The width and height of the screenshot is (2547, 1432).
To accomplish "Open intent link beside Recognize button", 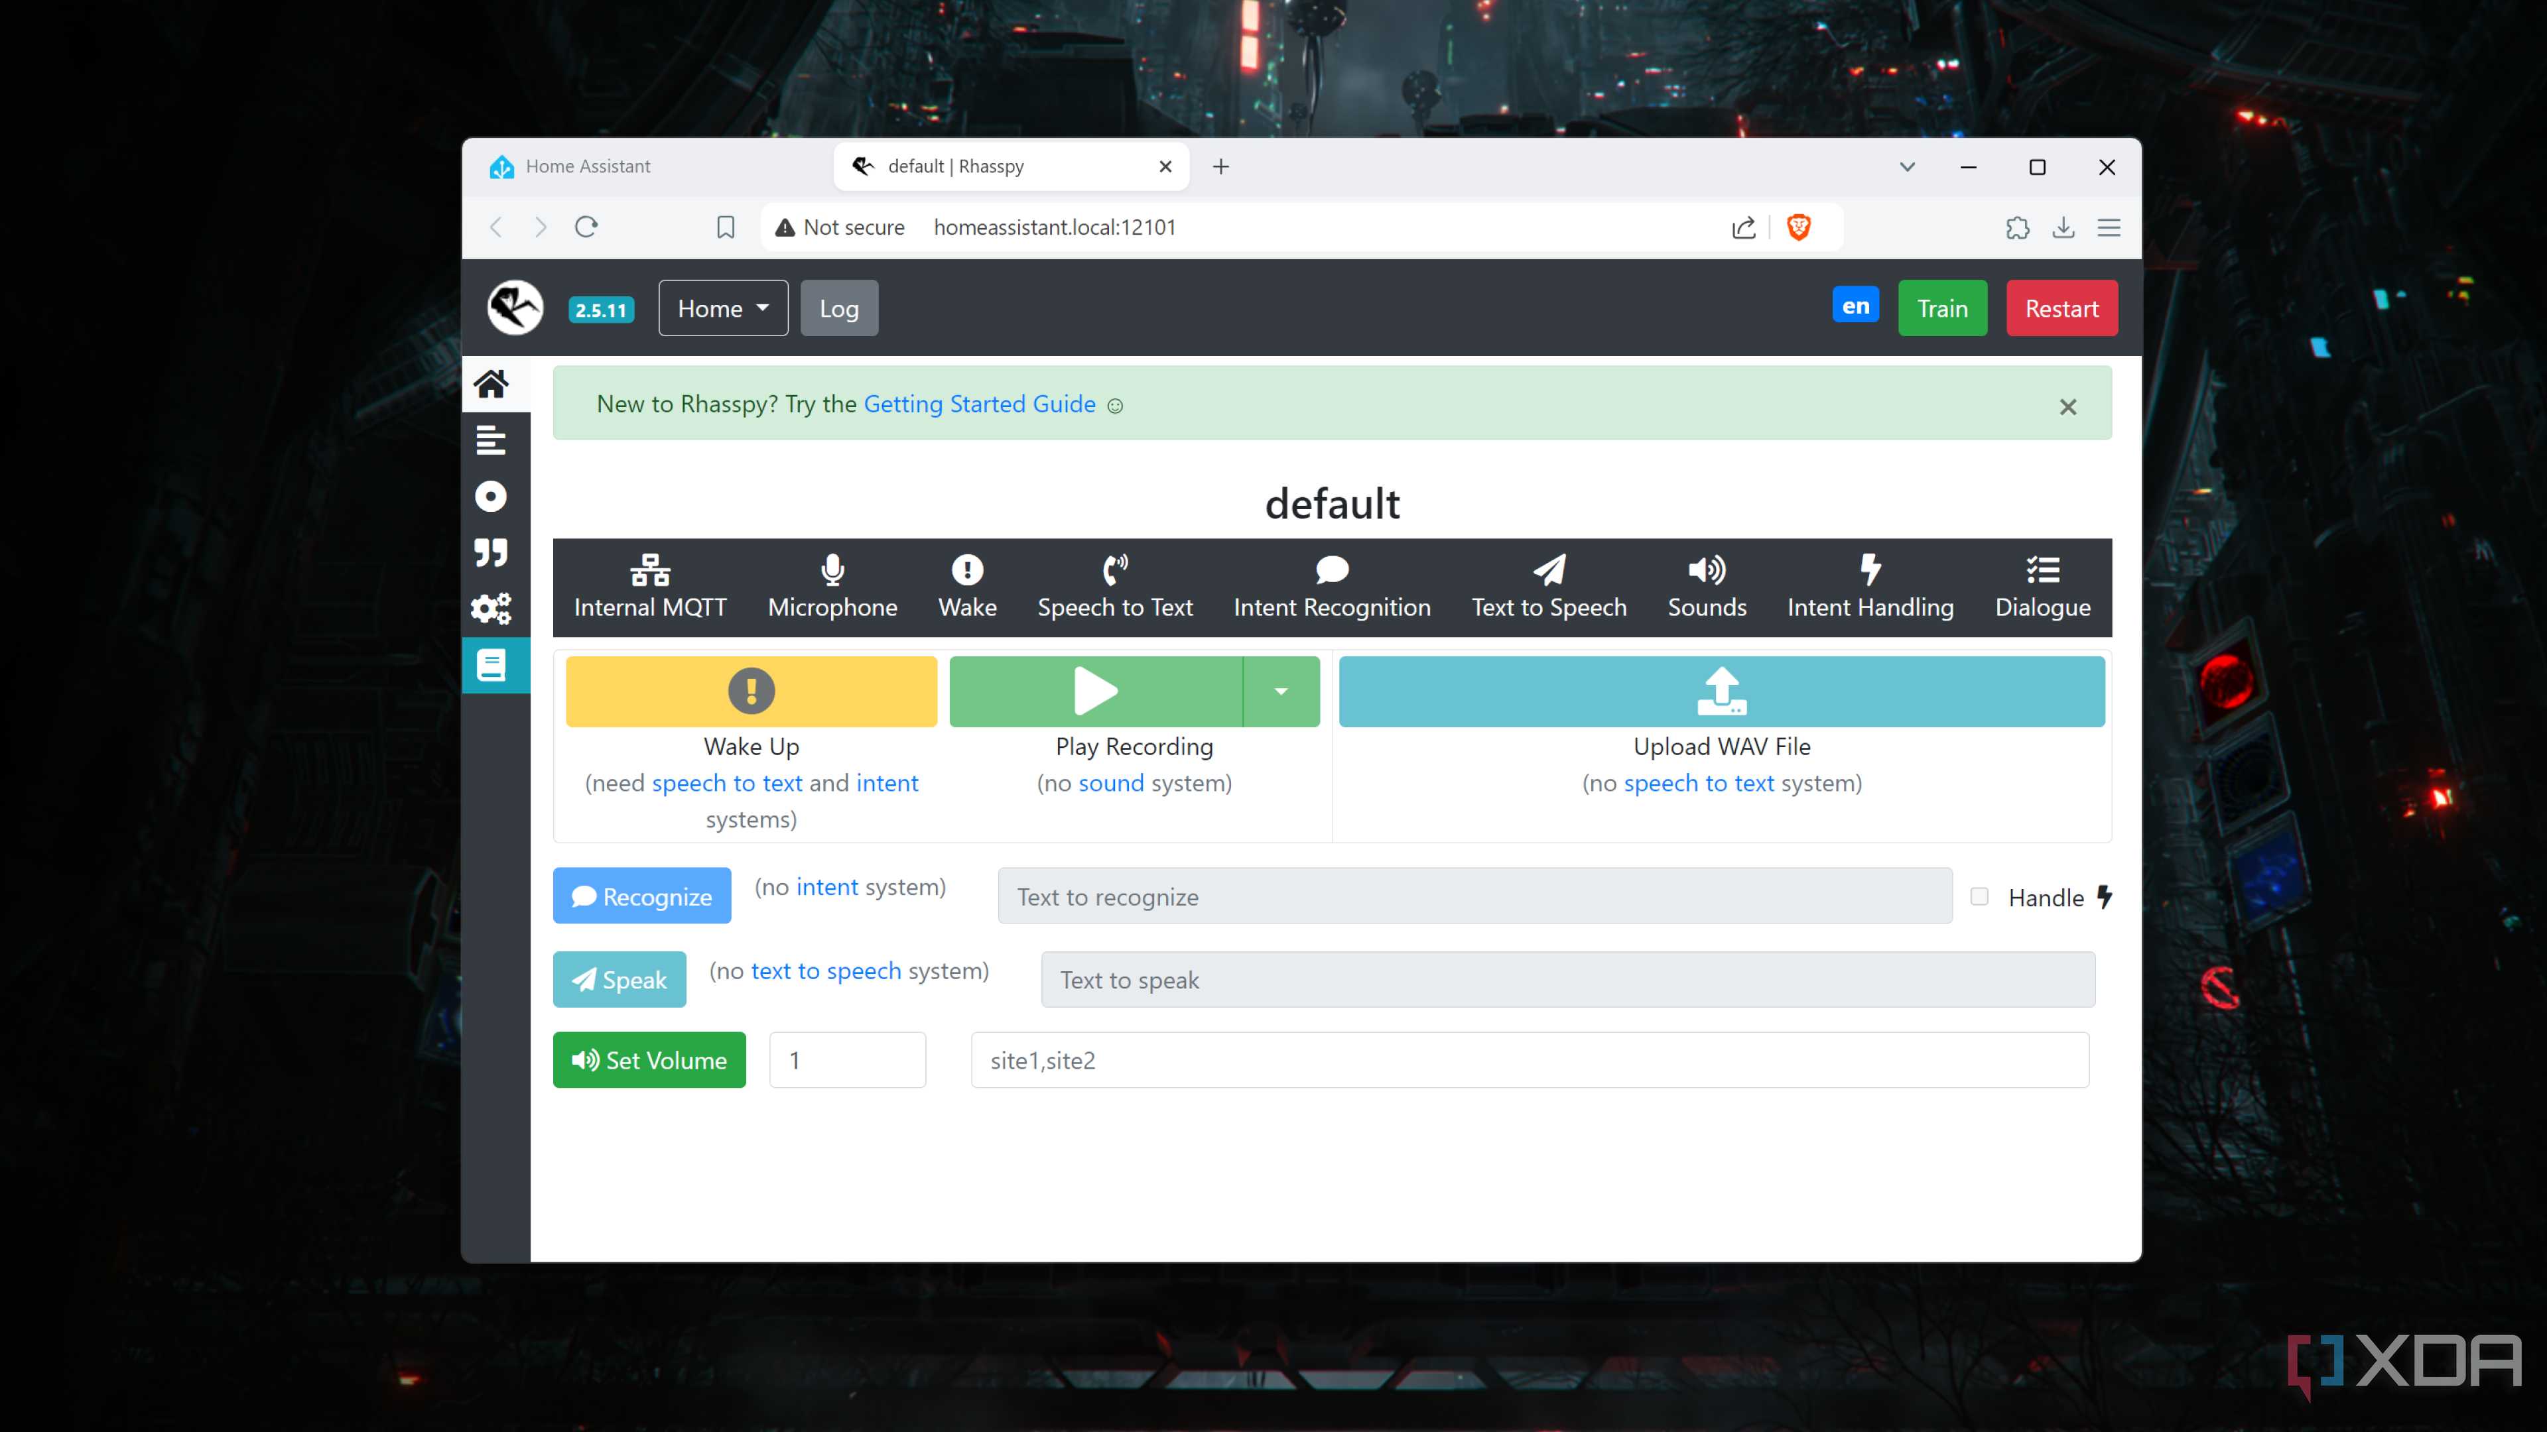I will pos(826,886).
